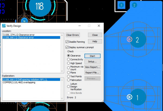Choose the Fabrication check radio button
This screenshot has width=163, height=111.
(68, 80)
